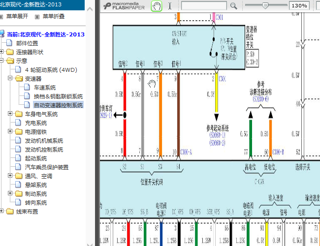
Task: Click the tree panel scroll-down arrow
Action: point(90,244)
